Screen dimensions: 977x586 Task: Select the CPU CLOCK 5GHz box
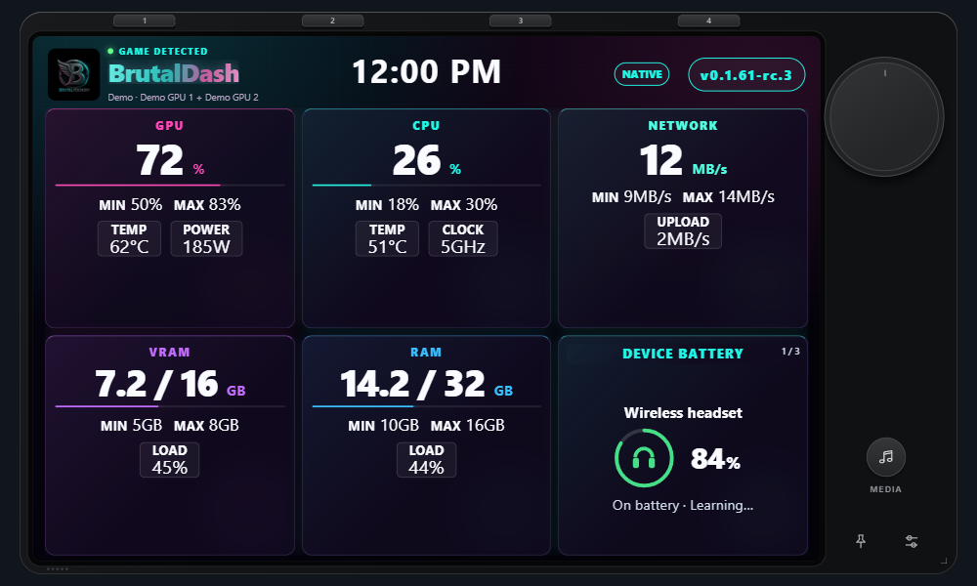[463, 238]
